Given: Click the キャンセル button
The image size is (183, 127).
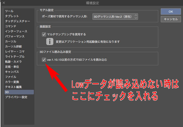Looking at the screenshot, I should 171,19.
